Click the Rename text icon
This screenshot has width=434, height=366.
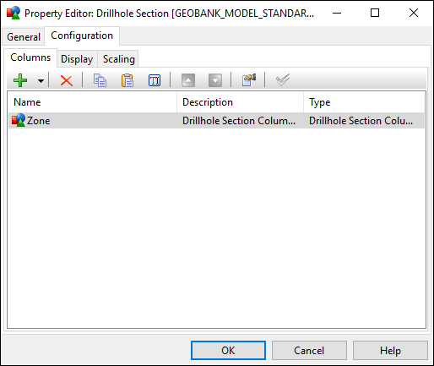(x=155, y=80)
